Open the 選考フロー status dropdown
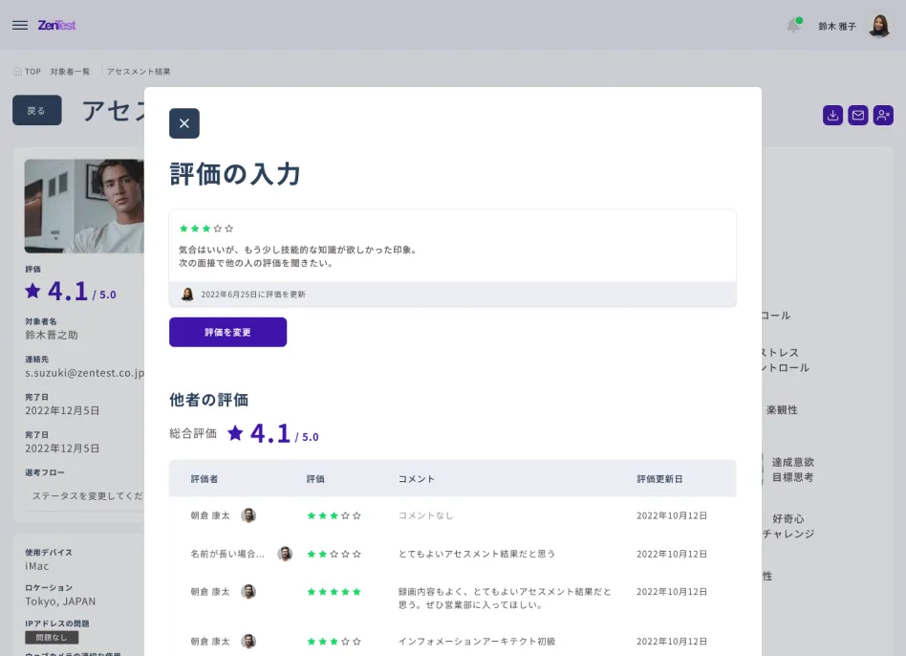The image size is (906, 656). click(x=84, y=495)
